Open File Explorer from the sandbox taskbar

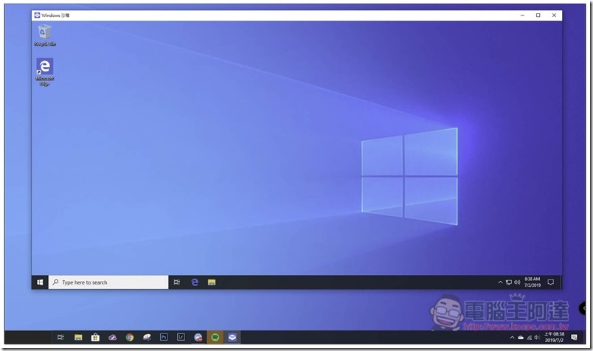[x=212, y=282]
